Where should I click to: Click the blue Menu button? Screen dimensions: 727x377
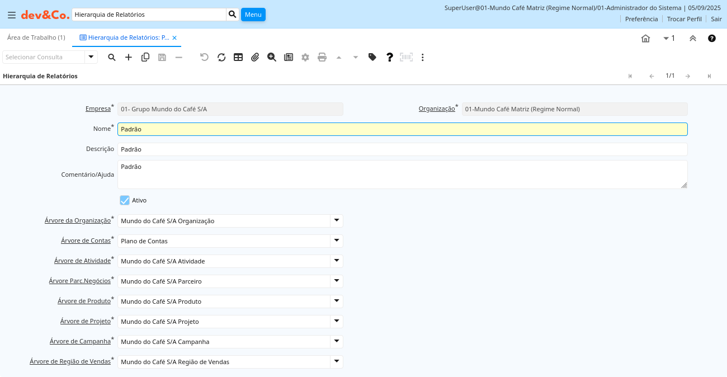253,15
